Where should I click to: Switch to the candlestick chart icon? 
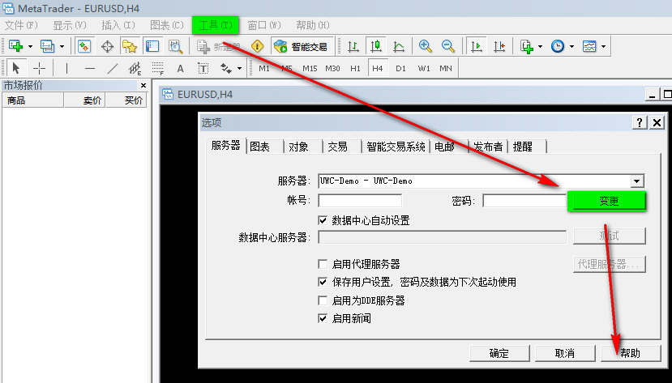376,46
